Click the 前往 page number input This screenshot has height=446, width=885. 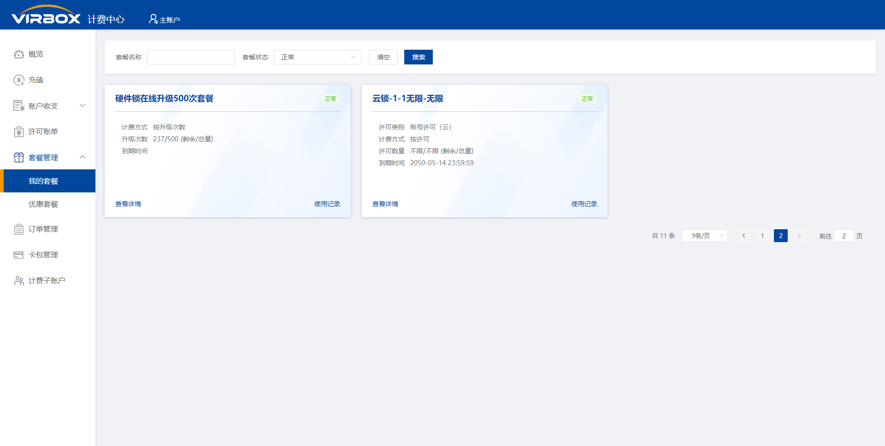pos(844,236)
